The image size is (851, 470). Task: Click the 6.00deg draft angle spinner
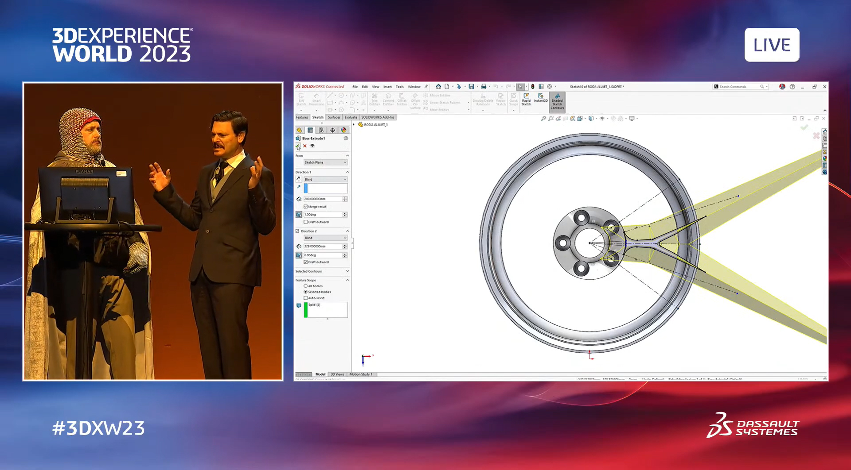[x=345, y=255]
